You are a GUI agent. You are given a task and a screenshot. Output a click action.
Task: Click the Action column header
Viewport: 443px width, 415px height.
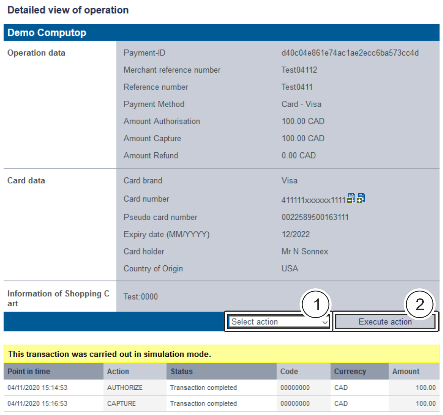[118, 371]
